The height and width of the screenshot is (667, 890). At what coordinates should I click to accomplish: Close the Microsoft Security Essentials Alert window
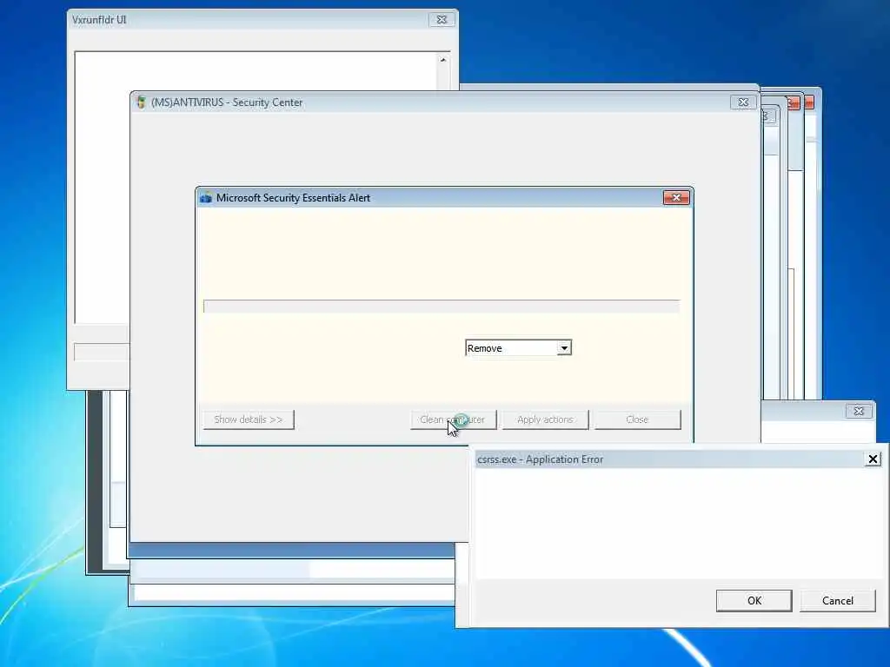pos(676,197)
